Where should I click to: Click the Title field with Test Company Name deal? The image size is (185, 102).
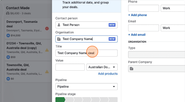pyautogui.click(x=87, y=53)
